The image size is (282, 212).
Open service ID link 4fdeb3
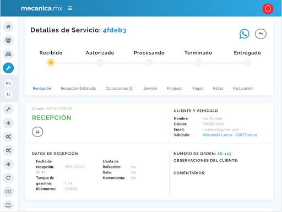click(115, 30)
